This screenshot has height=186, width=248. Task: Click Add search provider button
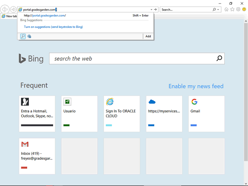click(x=148, y=36)
